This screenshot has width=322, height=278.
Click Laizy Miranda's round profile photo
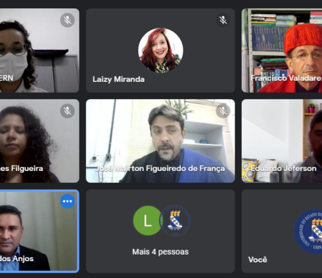coord(160,51)
